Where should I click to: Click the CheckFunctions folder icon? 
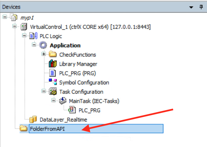pyautogui.click(x=53, y=54)
